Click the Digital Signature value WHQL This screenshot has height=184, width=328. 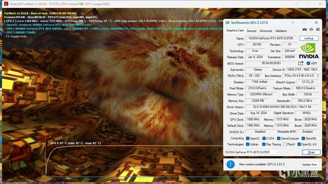tap(307, 113)
